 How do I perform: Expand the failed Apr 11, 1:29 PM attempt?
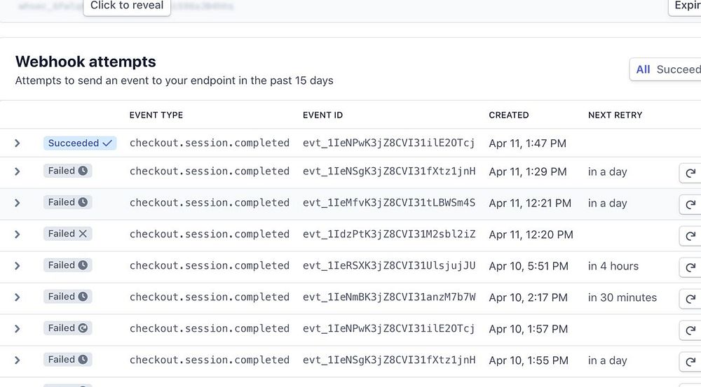coord(18,171)
